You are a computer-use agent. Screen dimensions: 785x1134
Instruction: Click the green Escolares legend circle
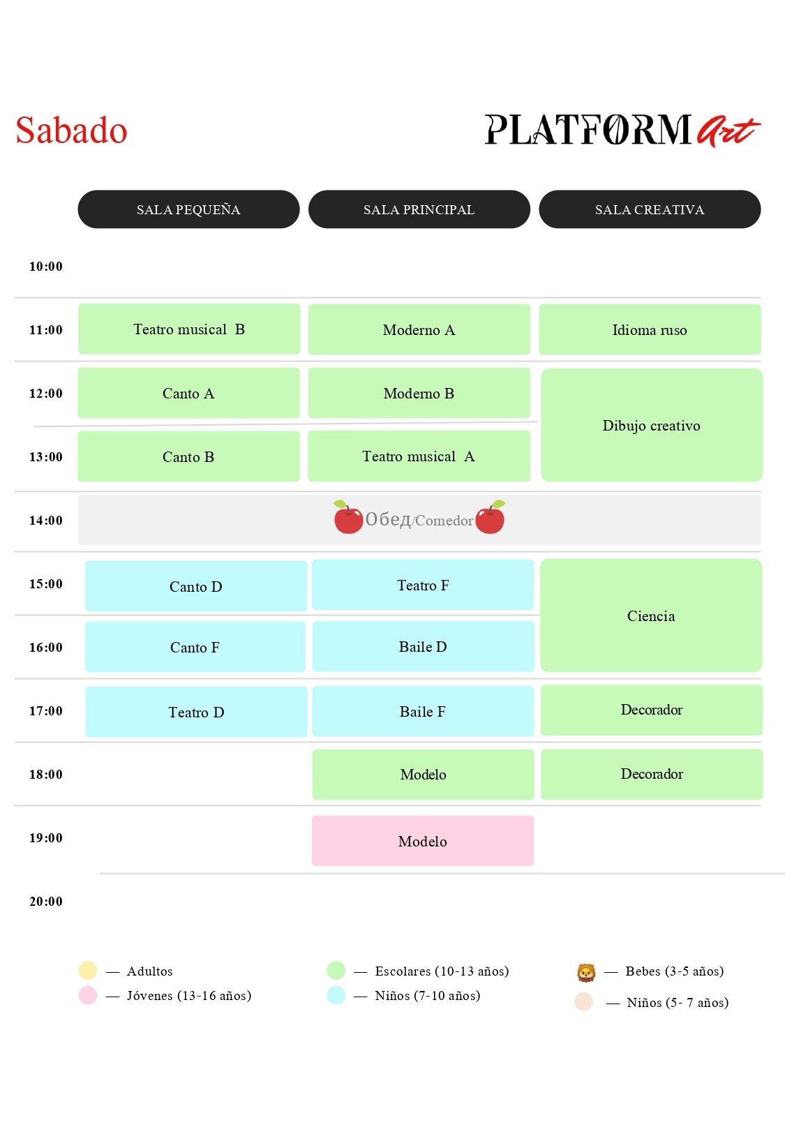336,971
